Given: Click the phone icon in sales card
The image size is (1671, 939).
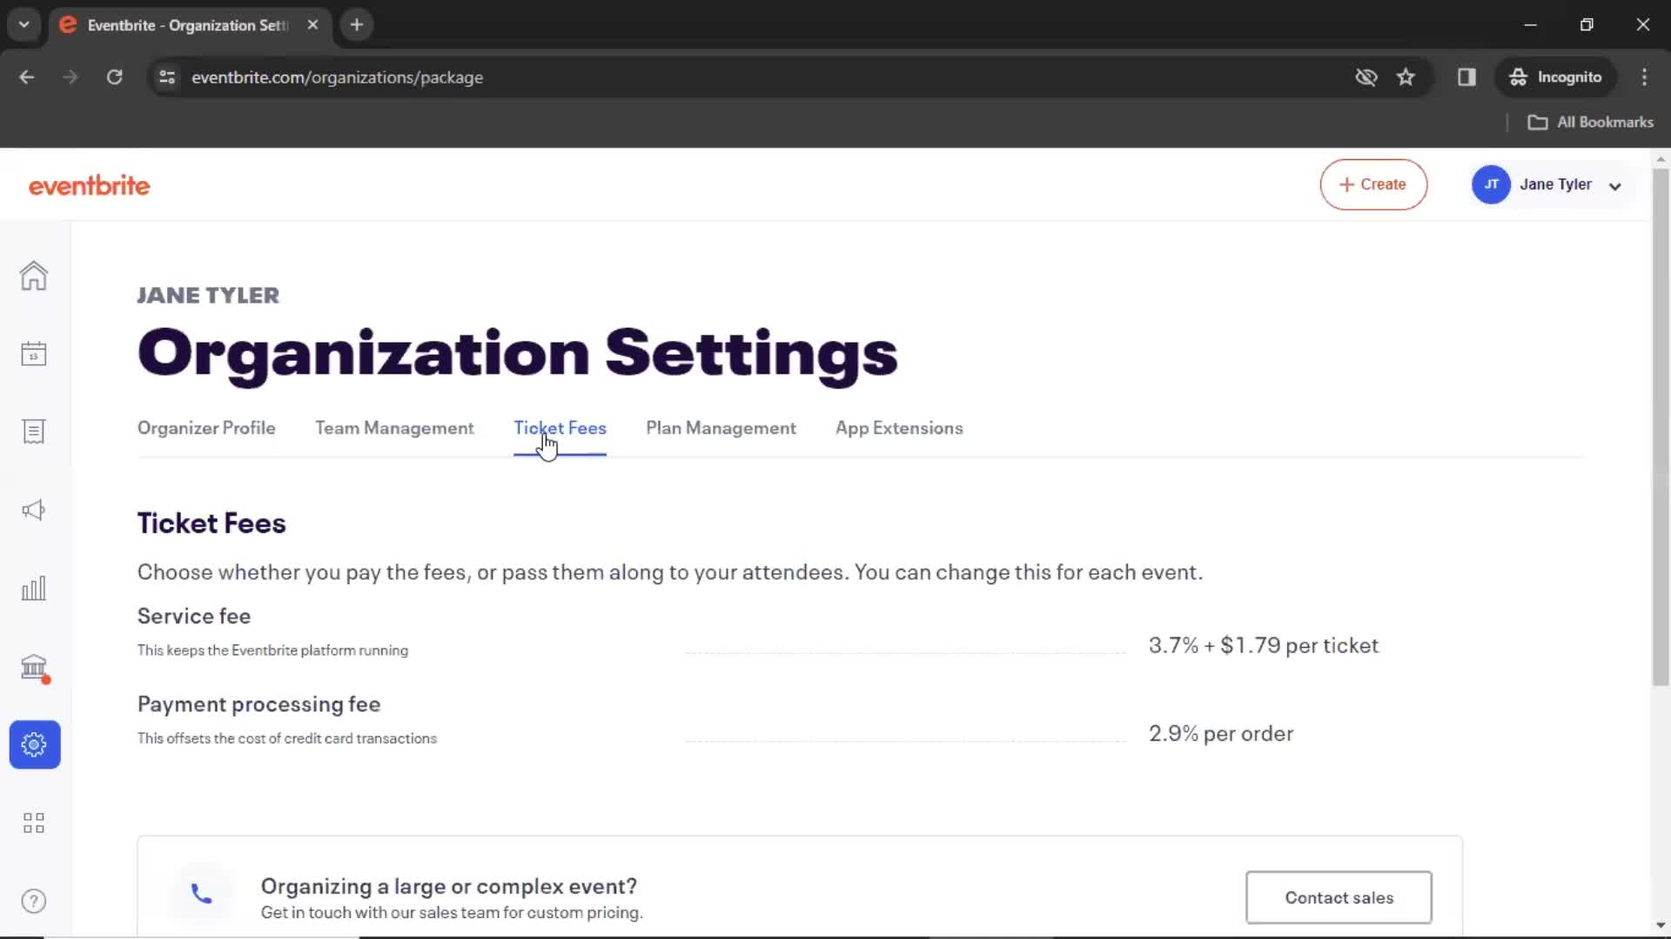Looking at the screenshot, I should coord(201,894).
